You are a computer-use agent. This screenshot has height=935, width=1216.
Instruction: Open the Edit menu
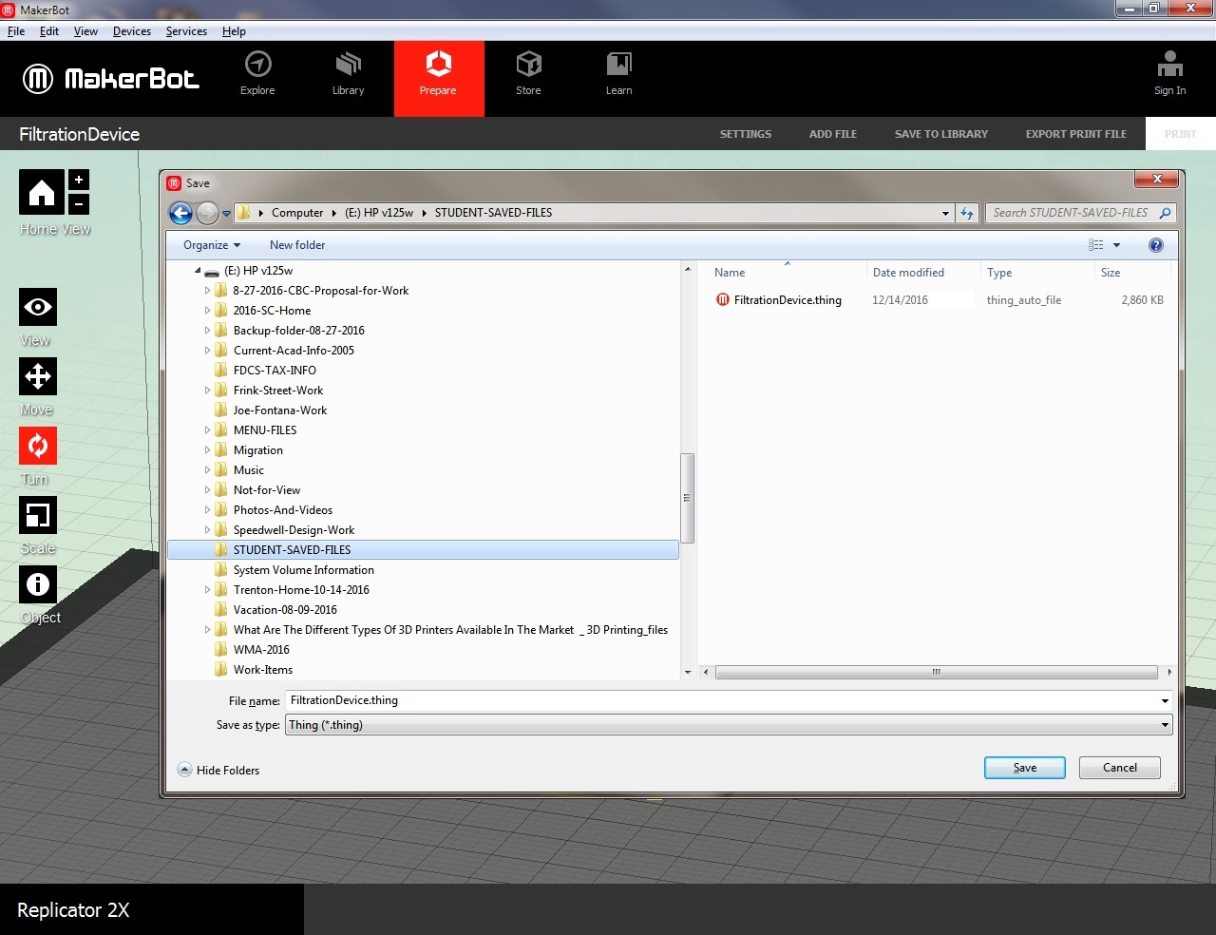pyautogui.click(x=49, y=31)
